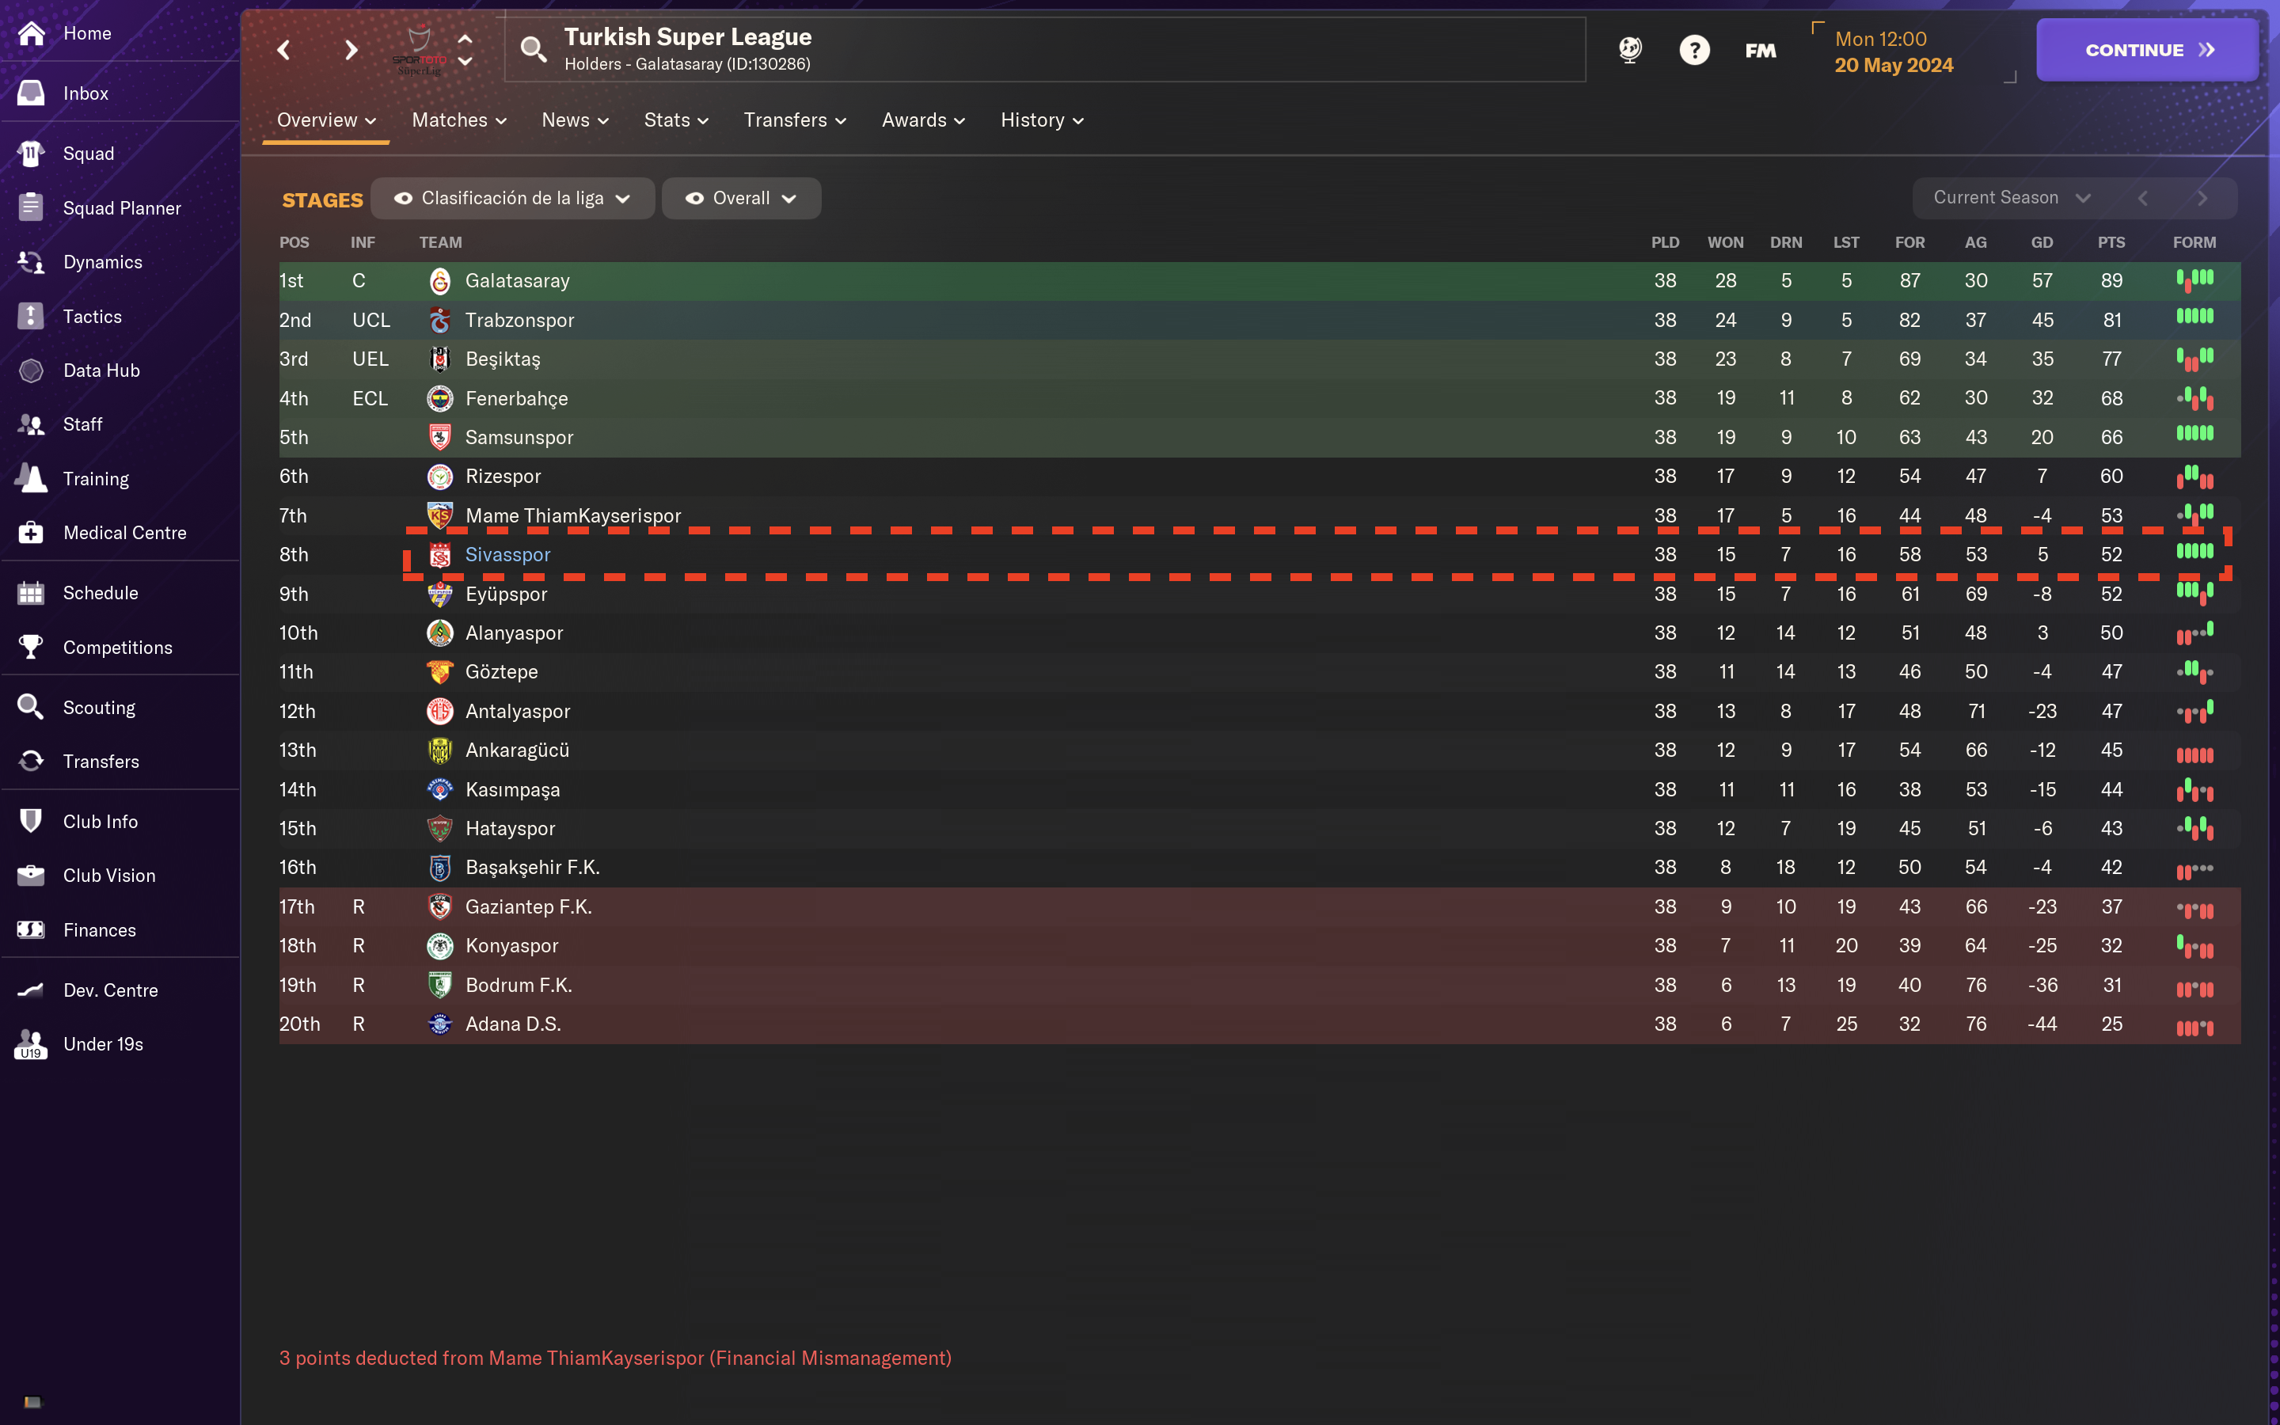Click the Tactics sidebar icon
The image size is (2280, 1425).
[89, 315]
